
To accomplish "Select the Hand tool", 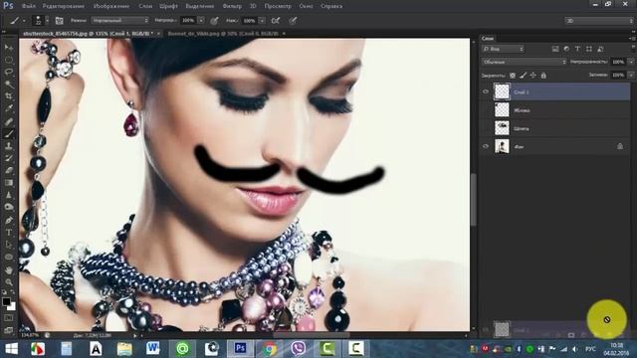I will [9, 269].
